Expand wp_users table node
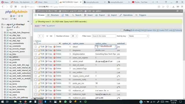 (x=5, y=95)
